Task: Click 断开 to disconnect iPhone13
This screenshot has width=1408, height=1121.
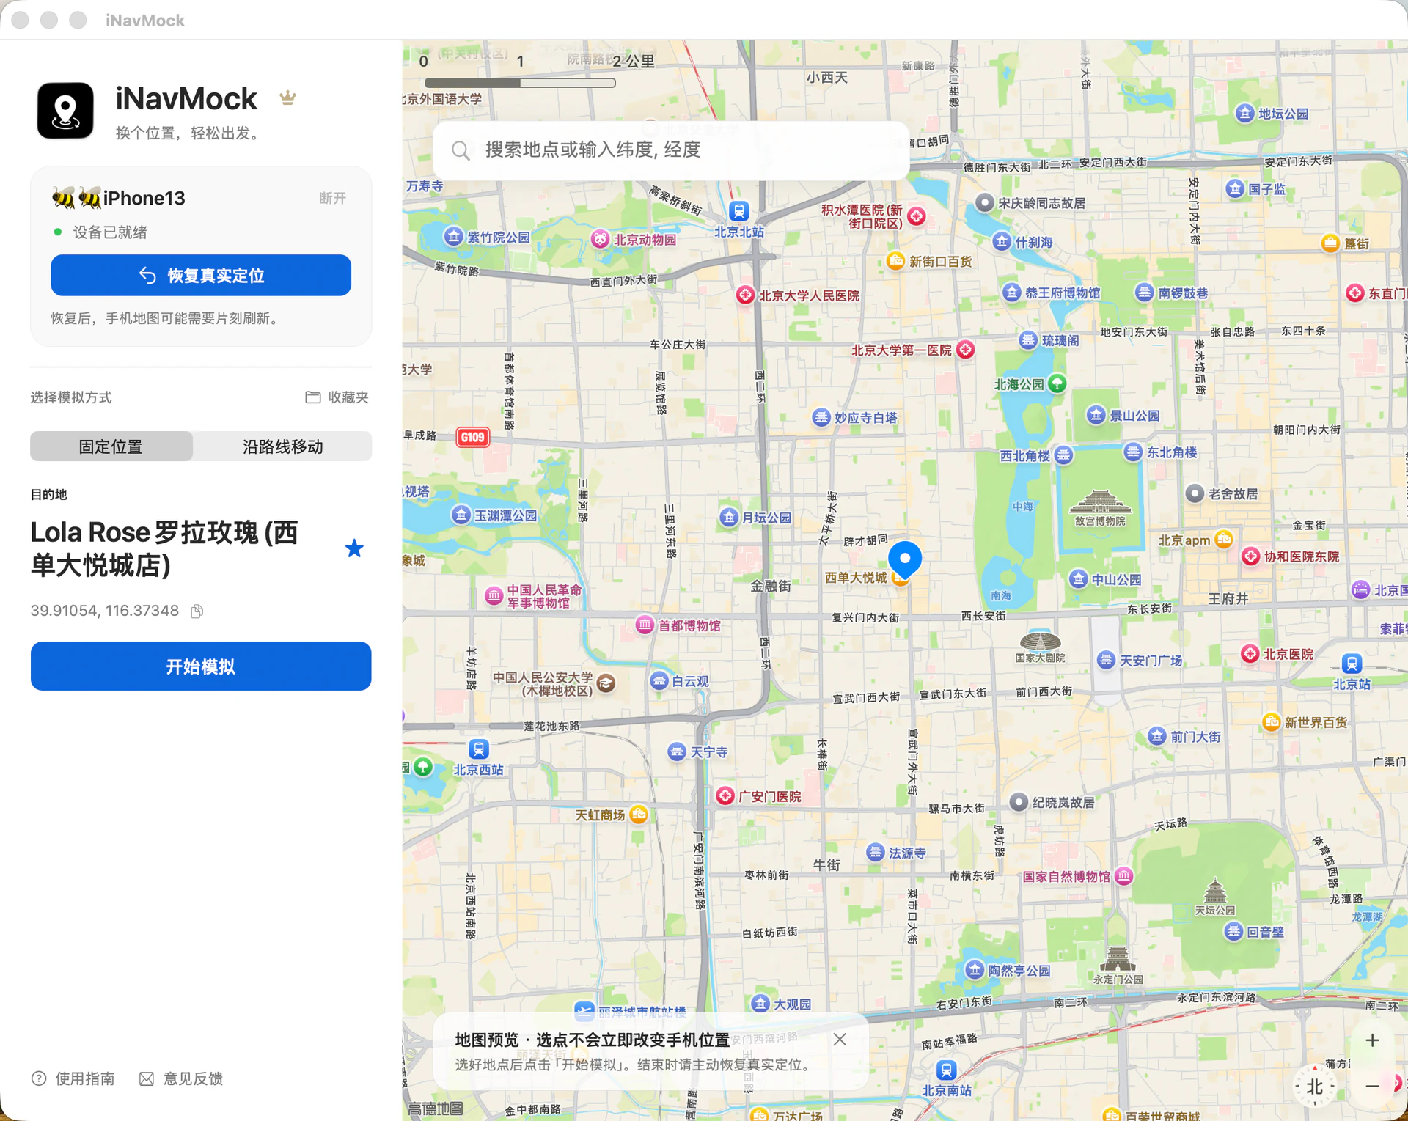Action: [332, 198]
